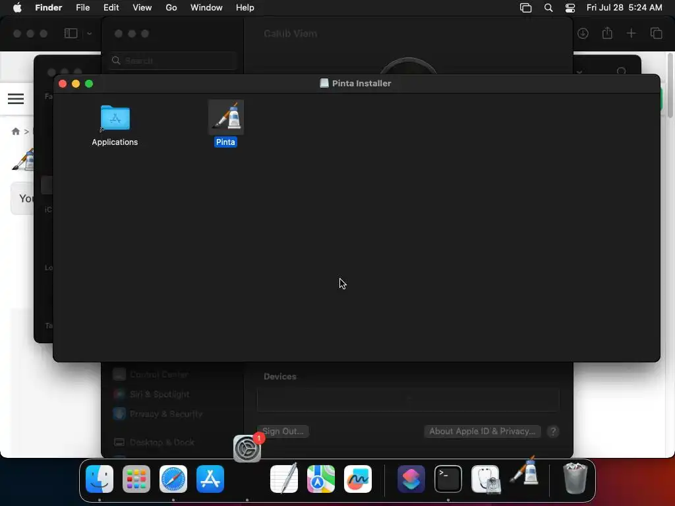This screenshot has width=675, height=506.
Task: Click the date and time in menu bar
Action: click(624, 8)
